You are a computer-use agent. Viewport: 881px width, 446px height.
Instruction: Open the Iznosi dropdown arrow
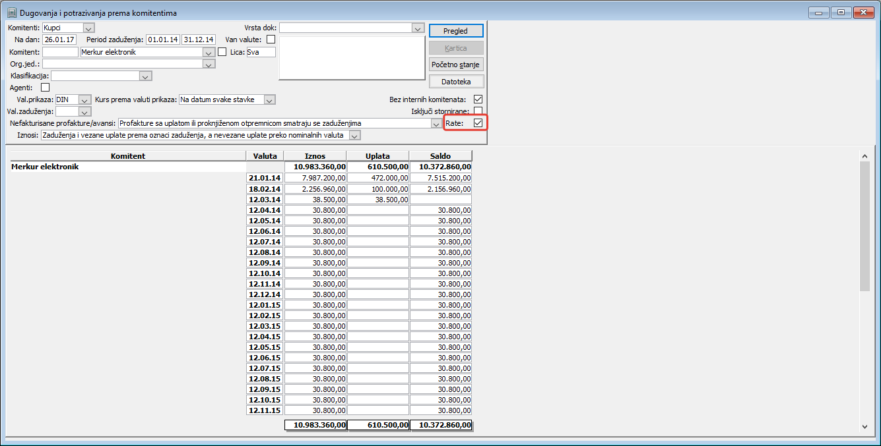coord(355,136)
